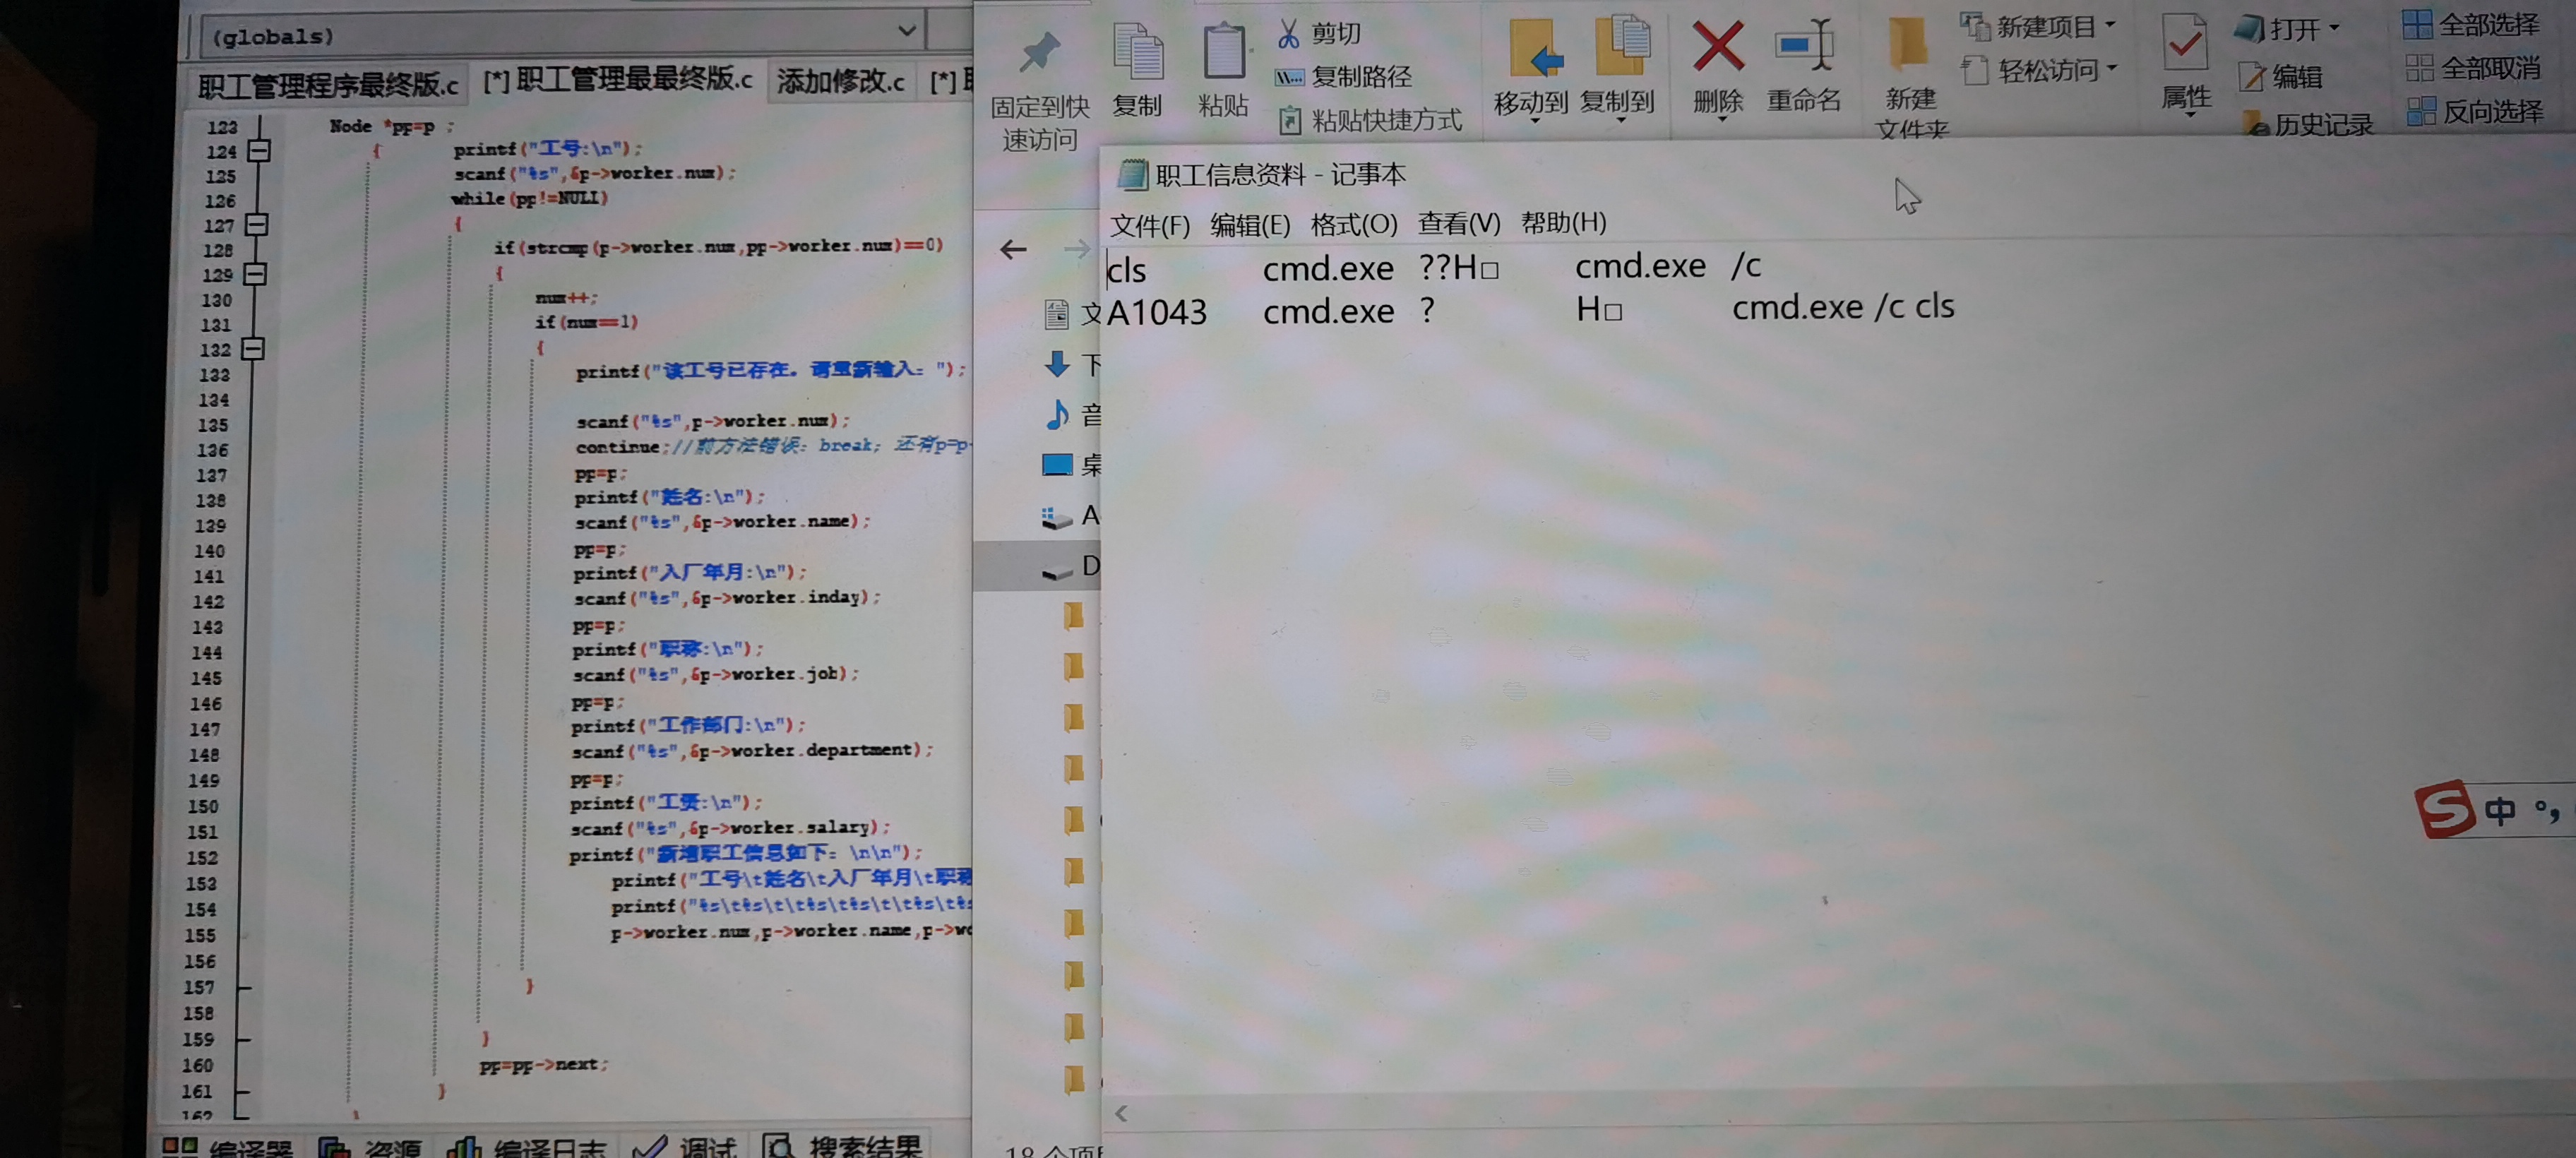Click the red Delete (删除) icon

pyautogui.click(x=1718, y=47)
